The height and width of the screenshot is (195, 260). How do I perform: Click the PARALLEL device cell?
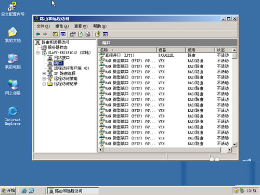pyautogui.click(x=166, y=55)
